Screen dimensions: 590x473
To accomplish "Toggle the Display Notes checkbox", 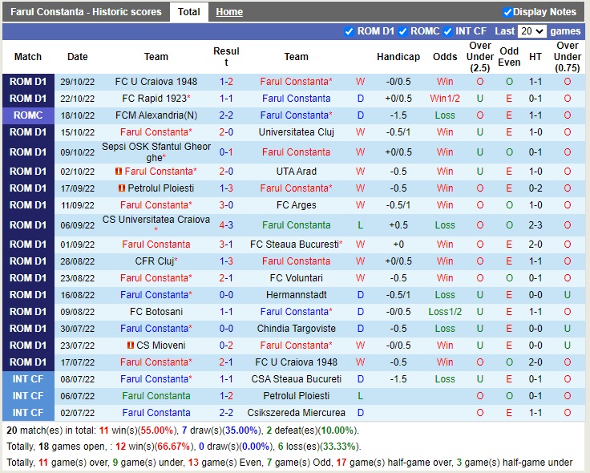I will [507, 12].
